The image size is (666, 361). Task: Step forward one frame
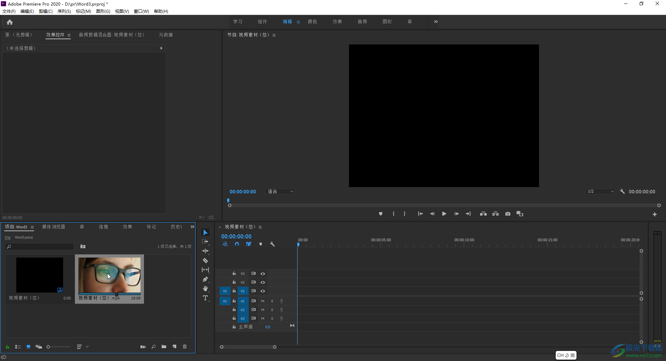[456, 214]
